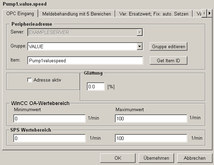Enable the Adresse aktiv checkbox

click(29, 80)
